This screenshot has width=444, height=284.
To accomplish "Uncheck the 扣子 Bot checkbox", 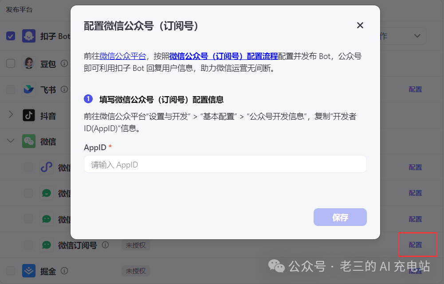I will (11, 36).
